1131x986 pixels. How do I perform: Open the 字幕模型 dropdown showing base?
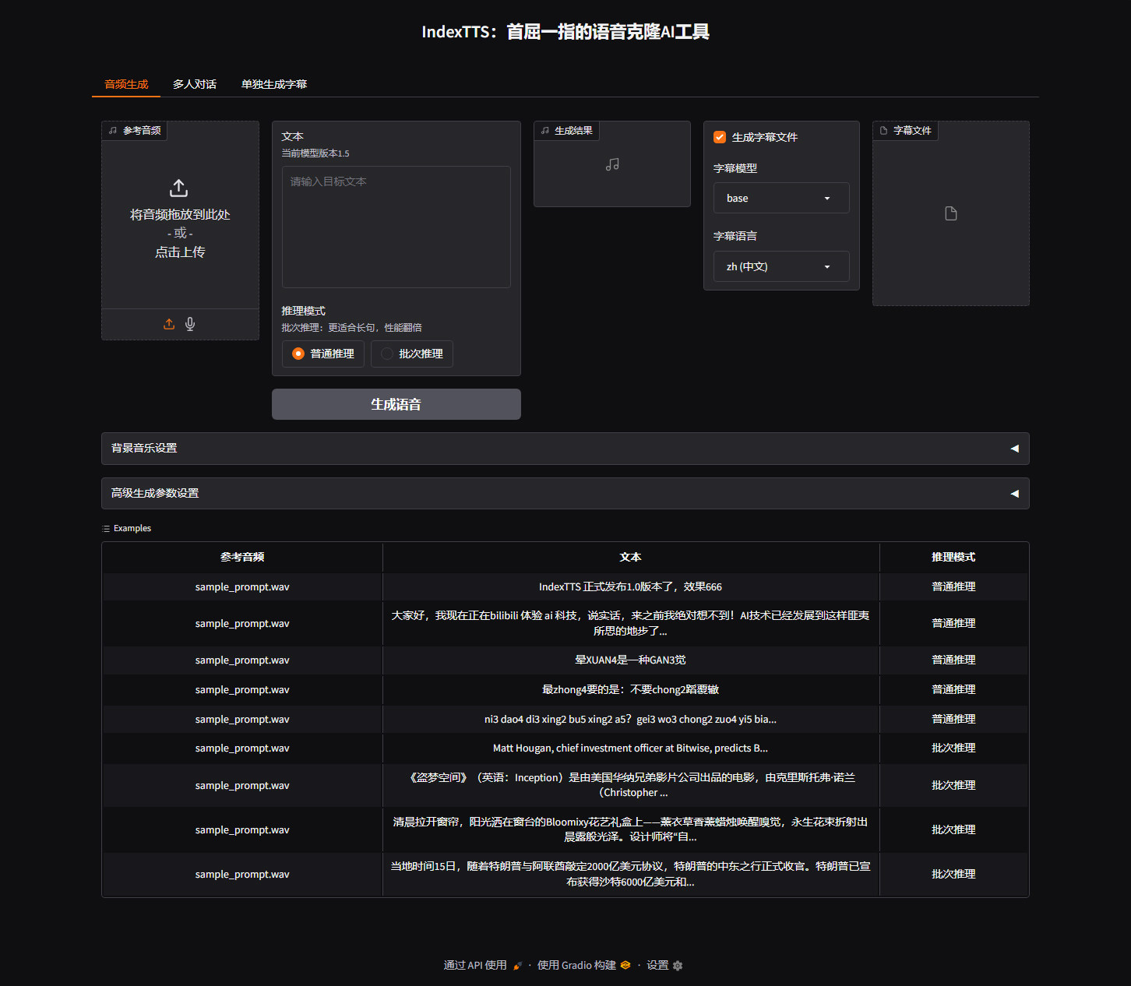click(x=781, y=198)
